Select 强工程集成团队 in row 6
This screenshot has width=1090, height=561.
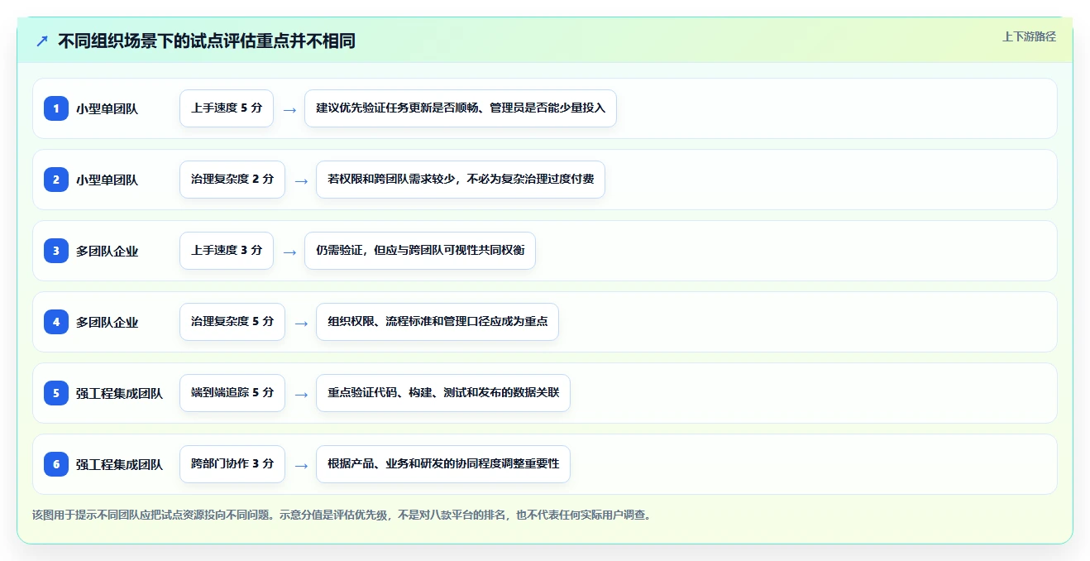point(119,464)
